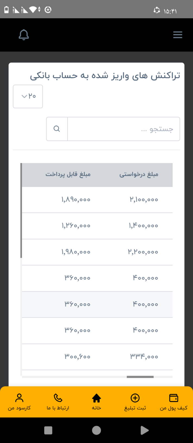This screenshot has height=443, width=193.
Task: Click the table's vertical scrollbar thumb
Action: click(x=21, y=210)
